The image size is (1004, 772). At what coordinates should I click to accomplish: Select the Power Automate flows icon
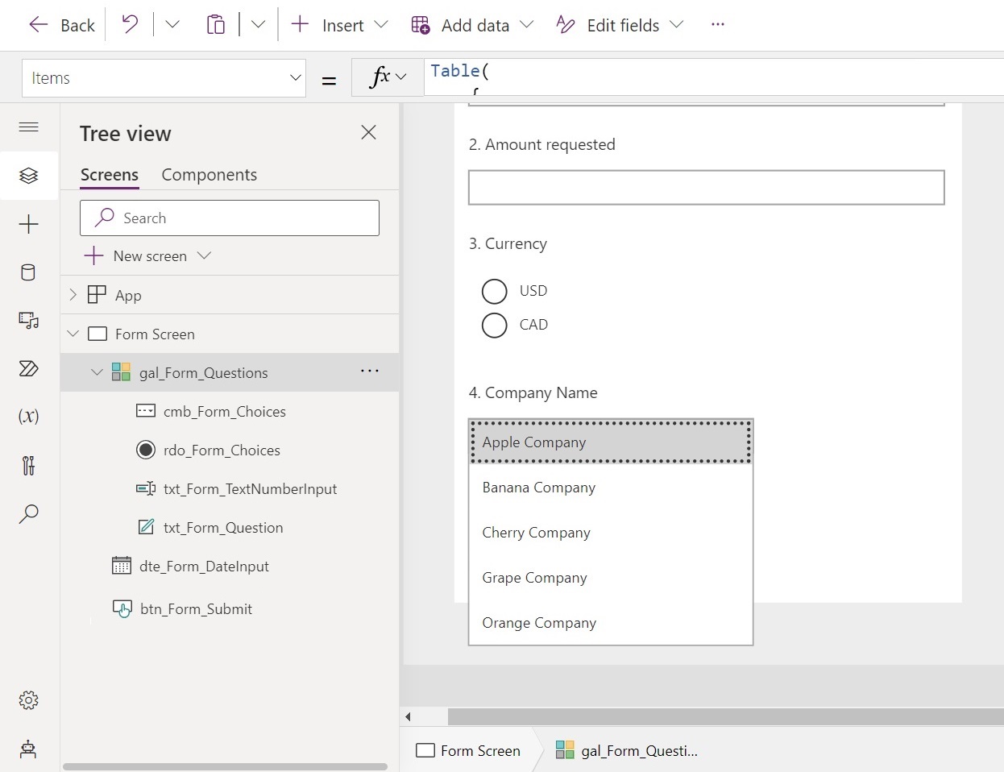click(x=29, y=369)
